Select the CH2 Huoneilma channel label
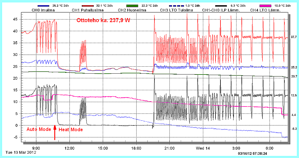Screen dimensions: 299x158 pos(132,10)
